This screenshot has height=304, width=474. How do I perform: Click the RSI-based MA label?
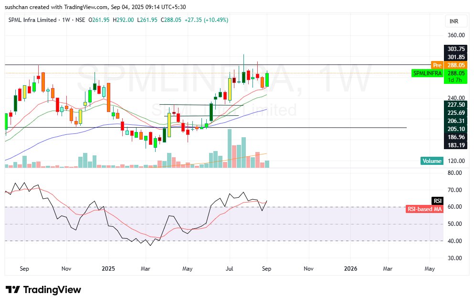(x=424, y=209)
